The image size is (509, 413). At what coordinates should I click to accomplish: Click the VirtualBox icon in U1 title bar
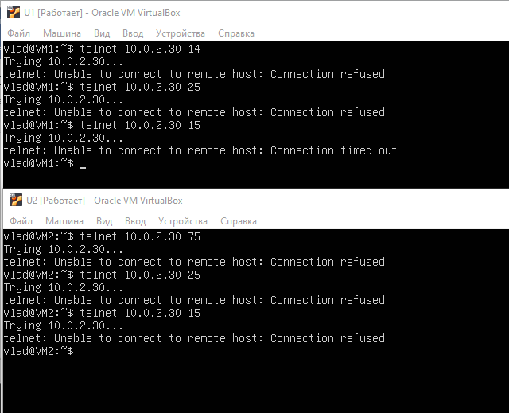click(14, 12)
